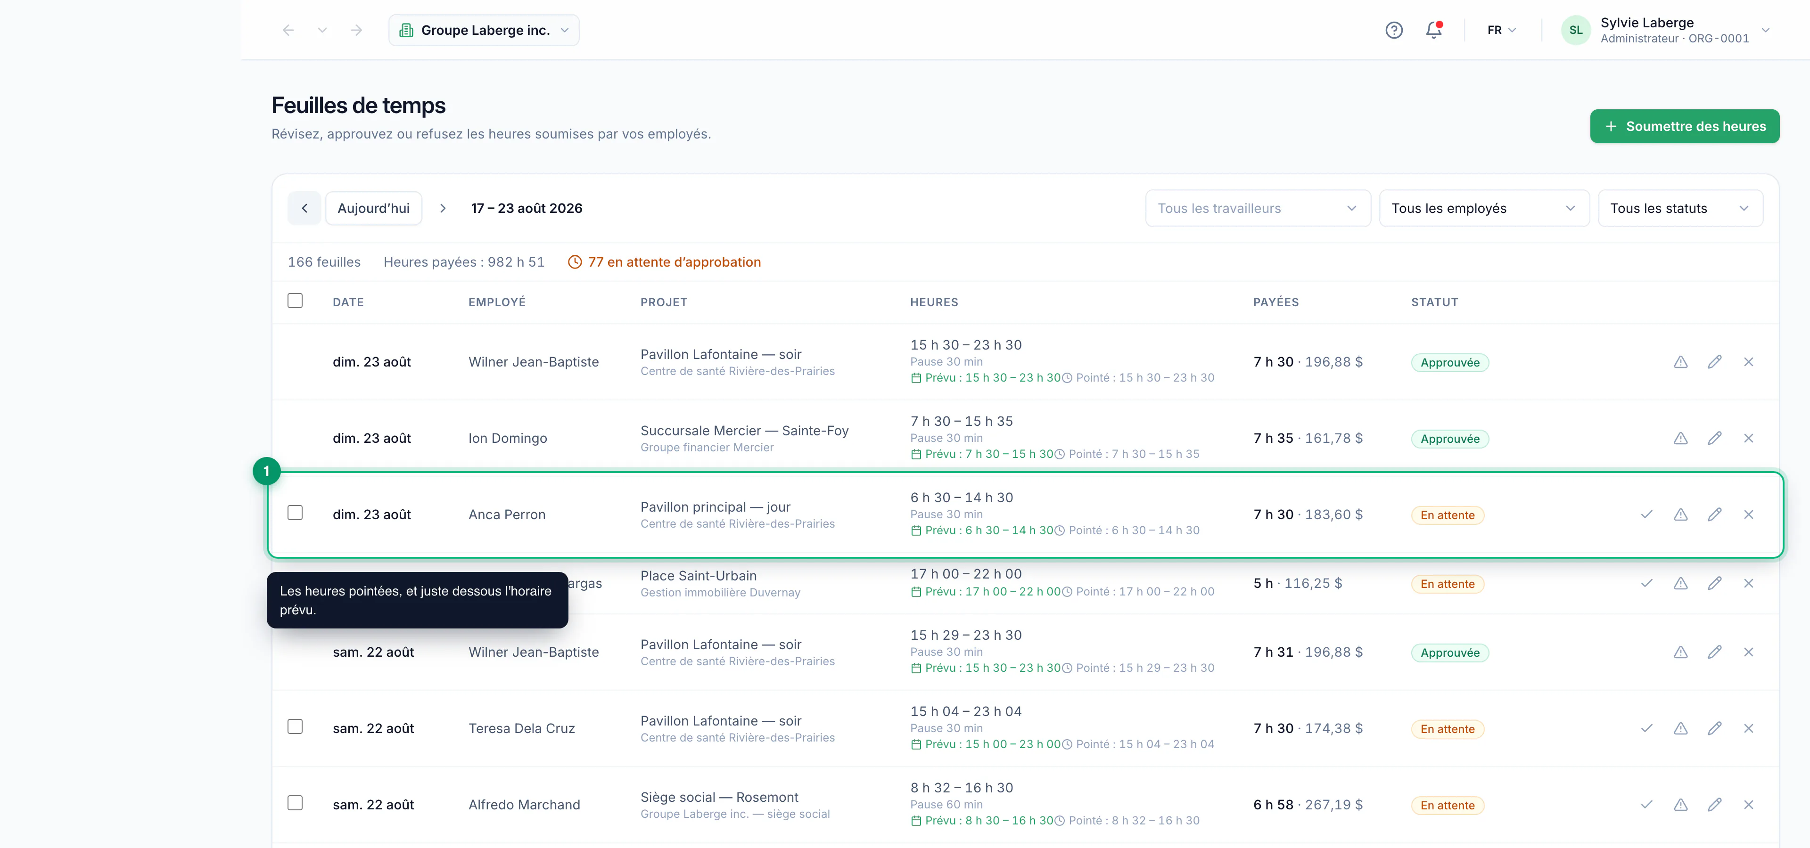Click Heures payées : 982 h 51 summary
The height and width of the screenshot is (848, 1810).
(464, 262)
